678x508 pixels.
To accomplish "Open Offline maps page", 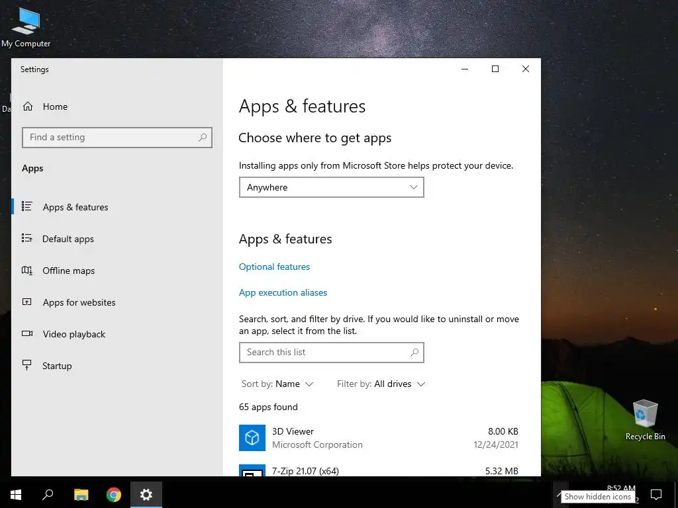I will click(68, 271).
